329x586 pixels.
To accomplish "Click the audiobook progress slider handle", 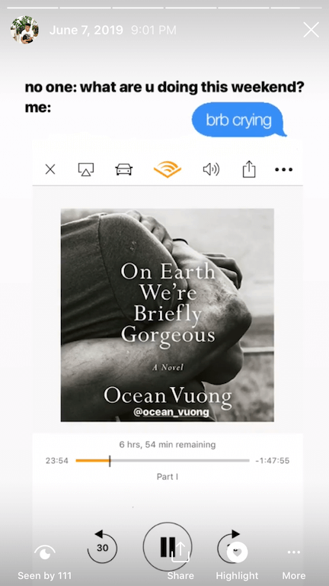I will click(110, 461).
